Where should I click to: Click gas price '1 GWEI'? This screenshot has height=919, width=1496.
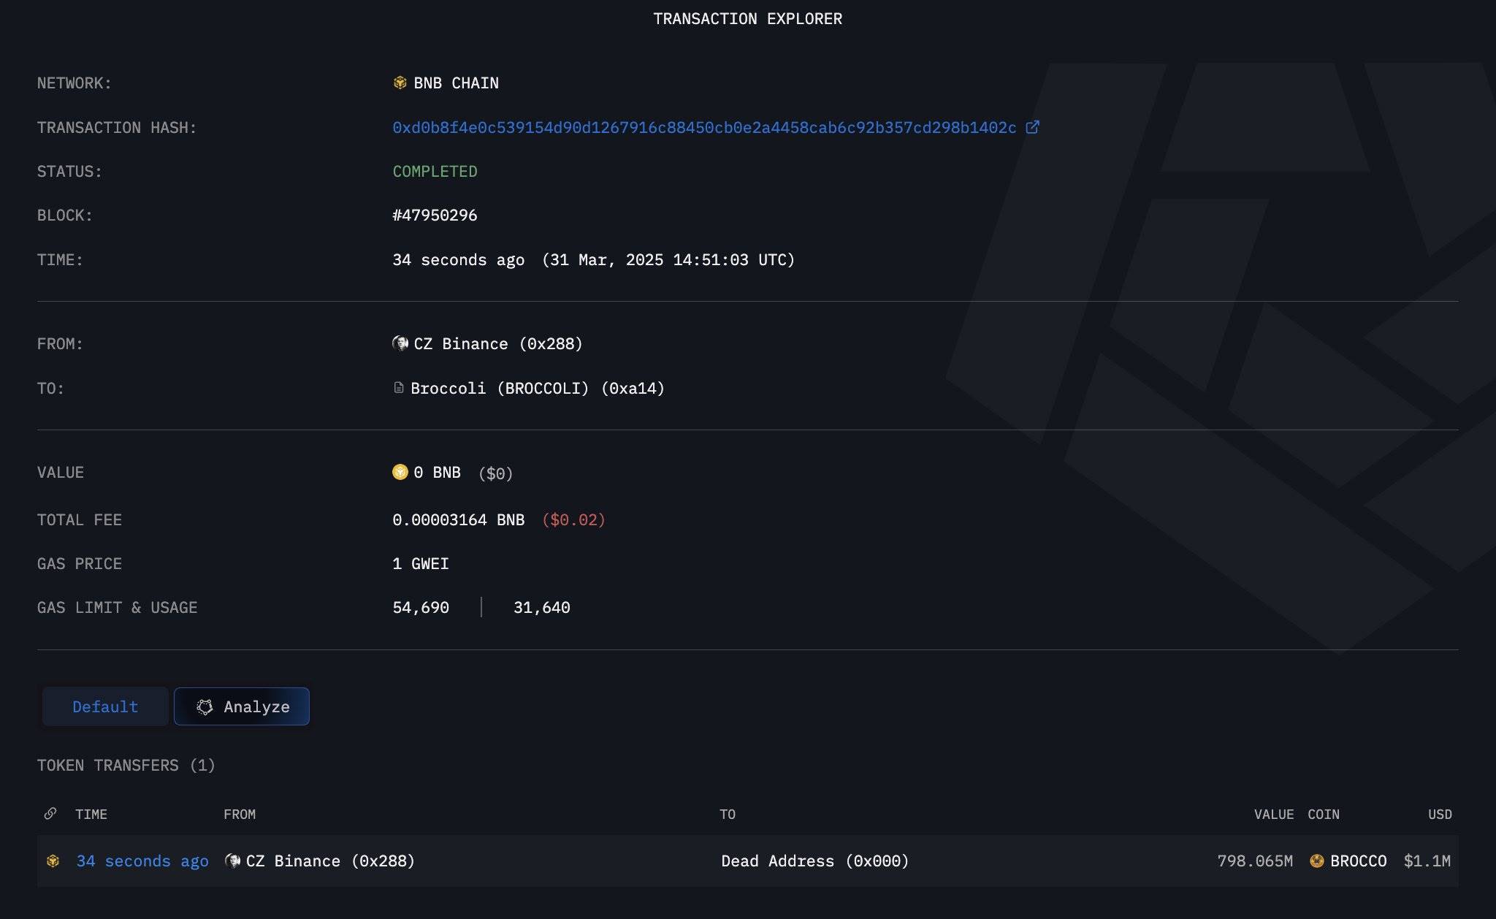(x=421, y=563)
